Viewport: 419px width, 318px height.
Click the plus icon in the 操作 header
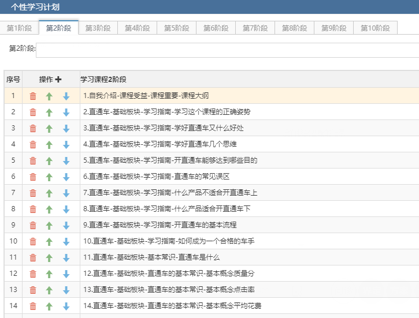(58, 80)
